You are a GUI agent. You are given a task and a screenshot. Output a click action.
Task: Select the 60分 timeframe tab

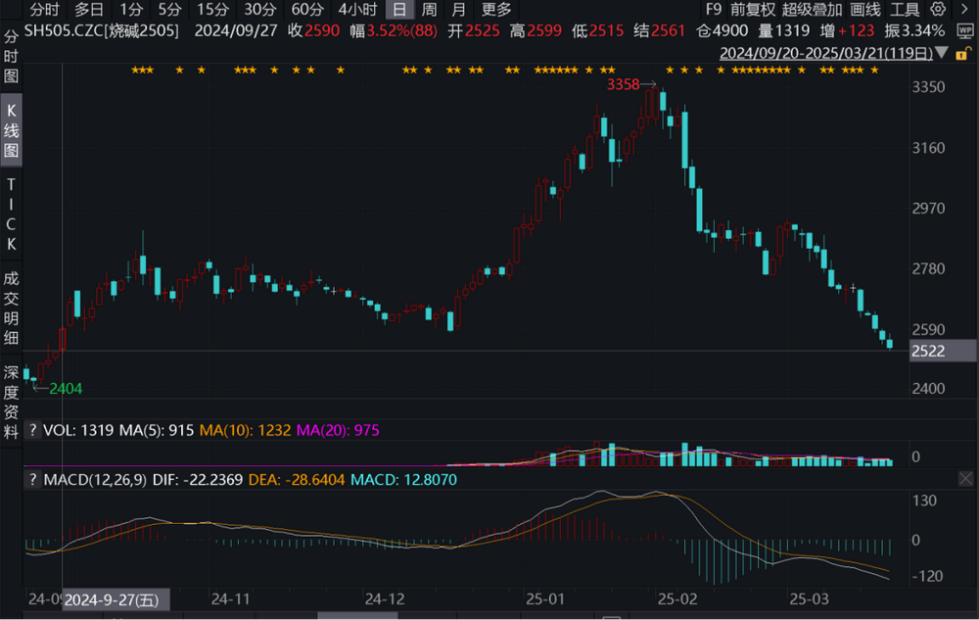click(x=306, y=10)
